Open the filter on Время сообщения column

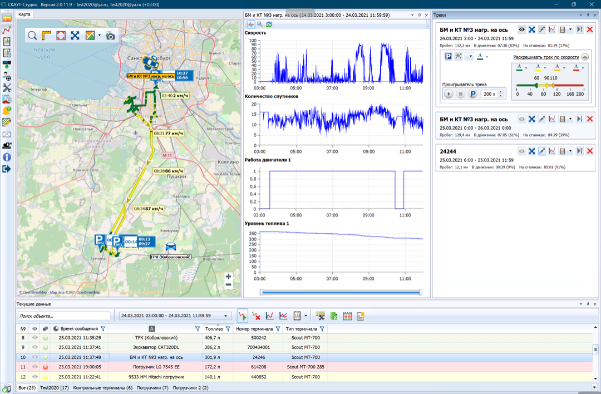[103, 328]
